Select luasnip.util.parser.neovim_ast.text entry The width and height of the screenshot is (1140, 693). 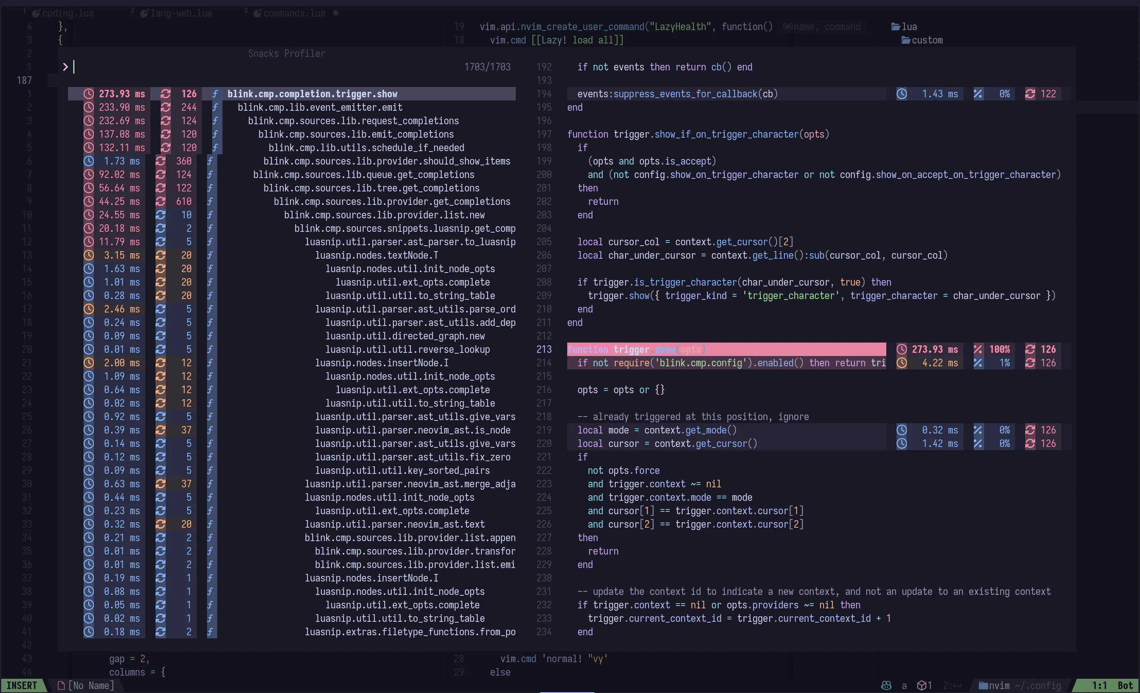(x=292, y=524)
